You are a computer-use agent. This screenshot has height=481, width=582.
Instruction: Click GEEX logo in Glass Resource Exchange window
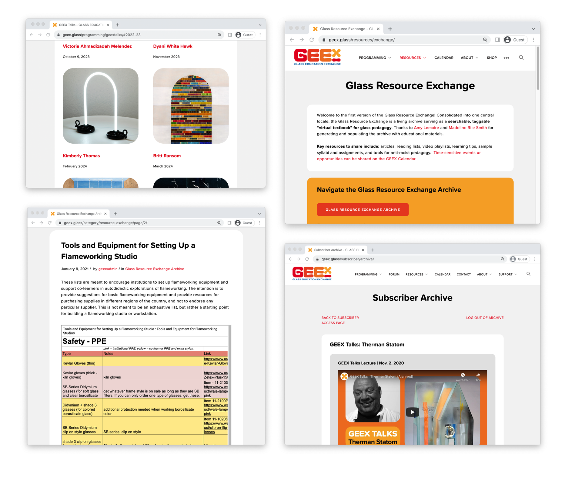click(317, 57)
